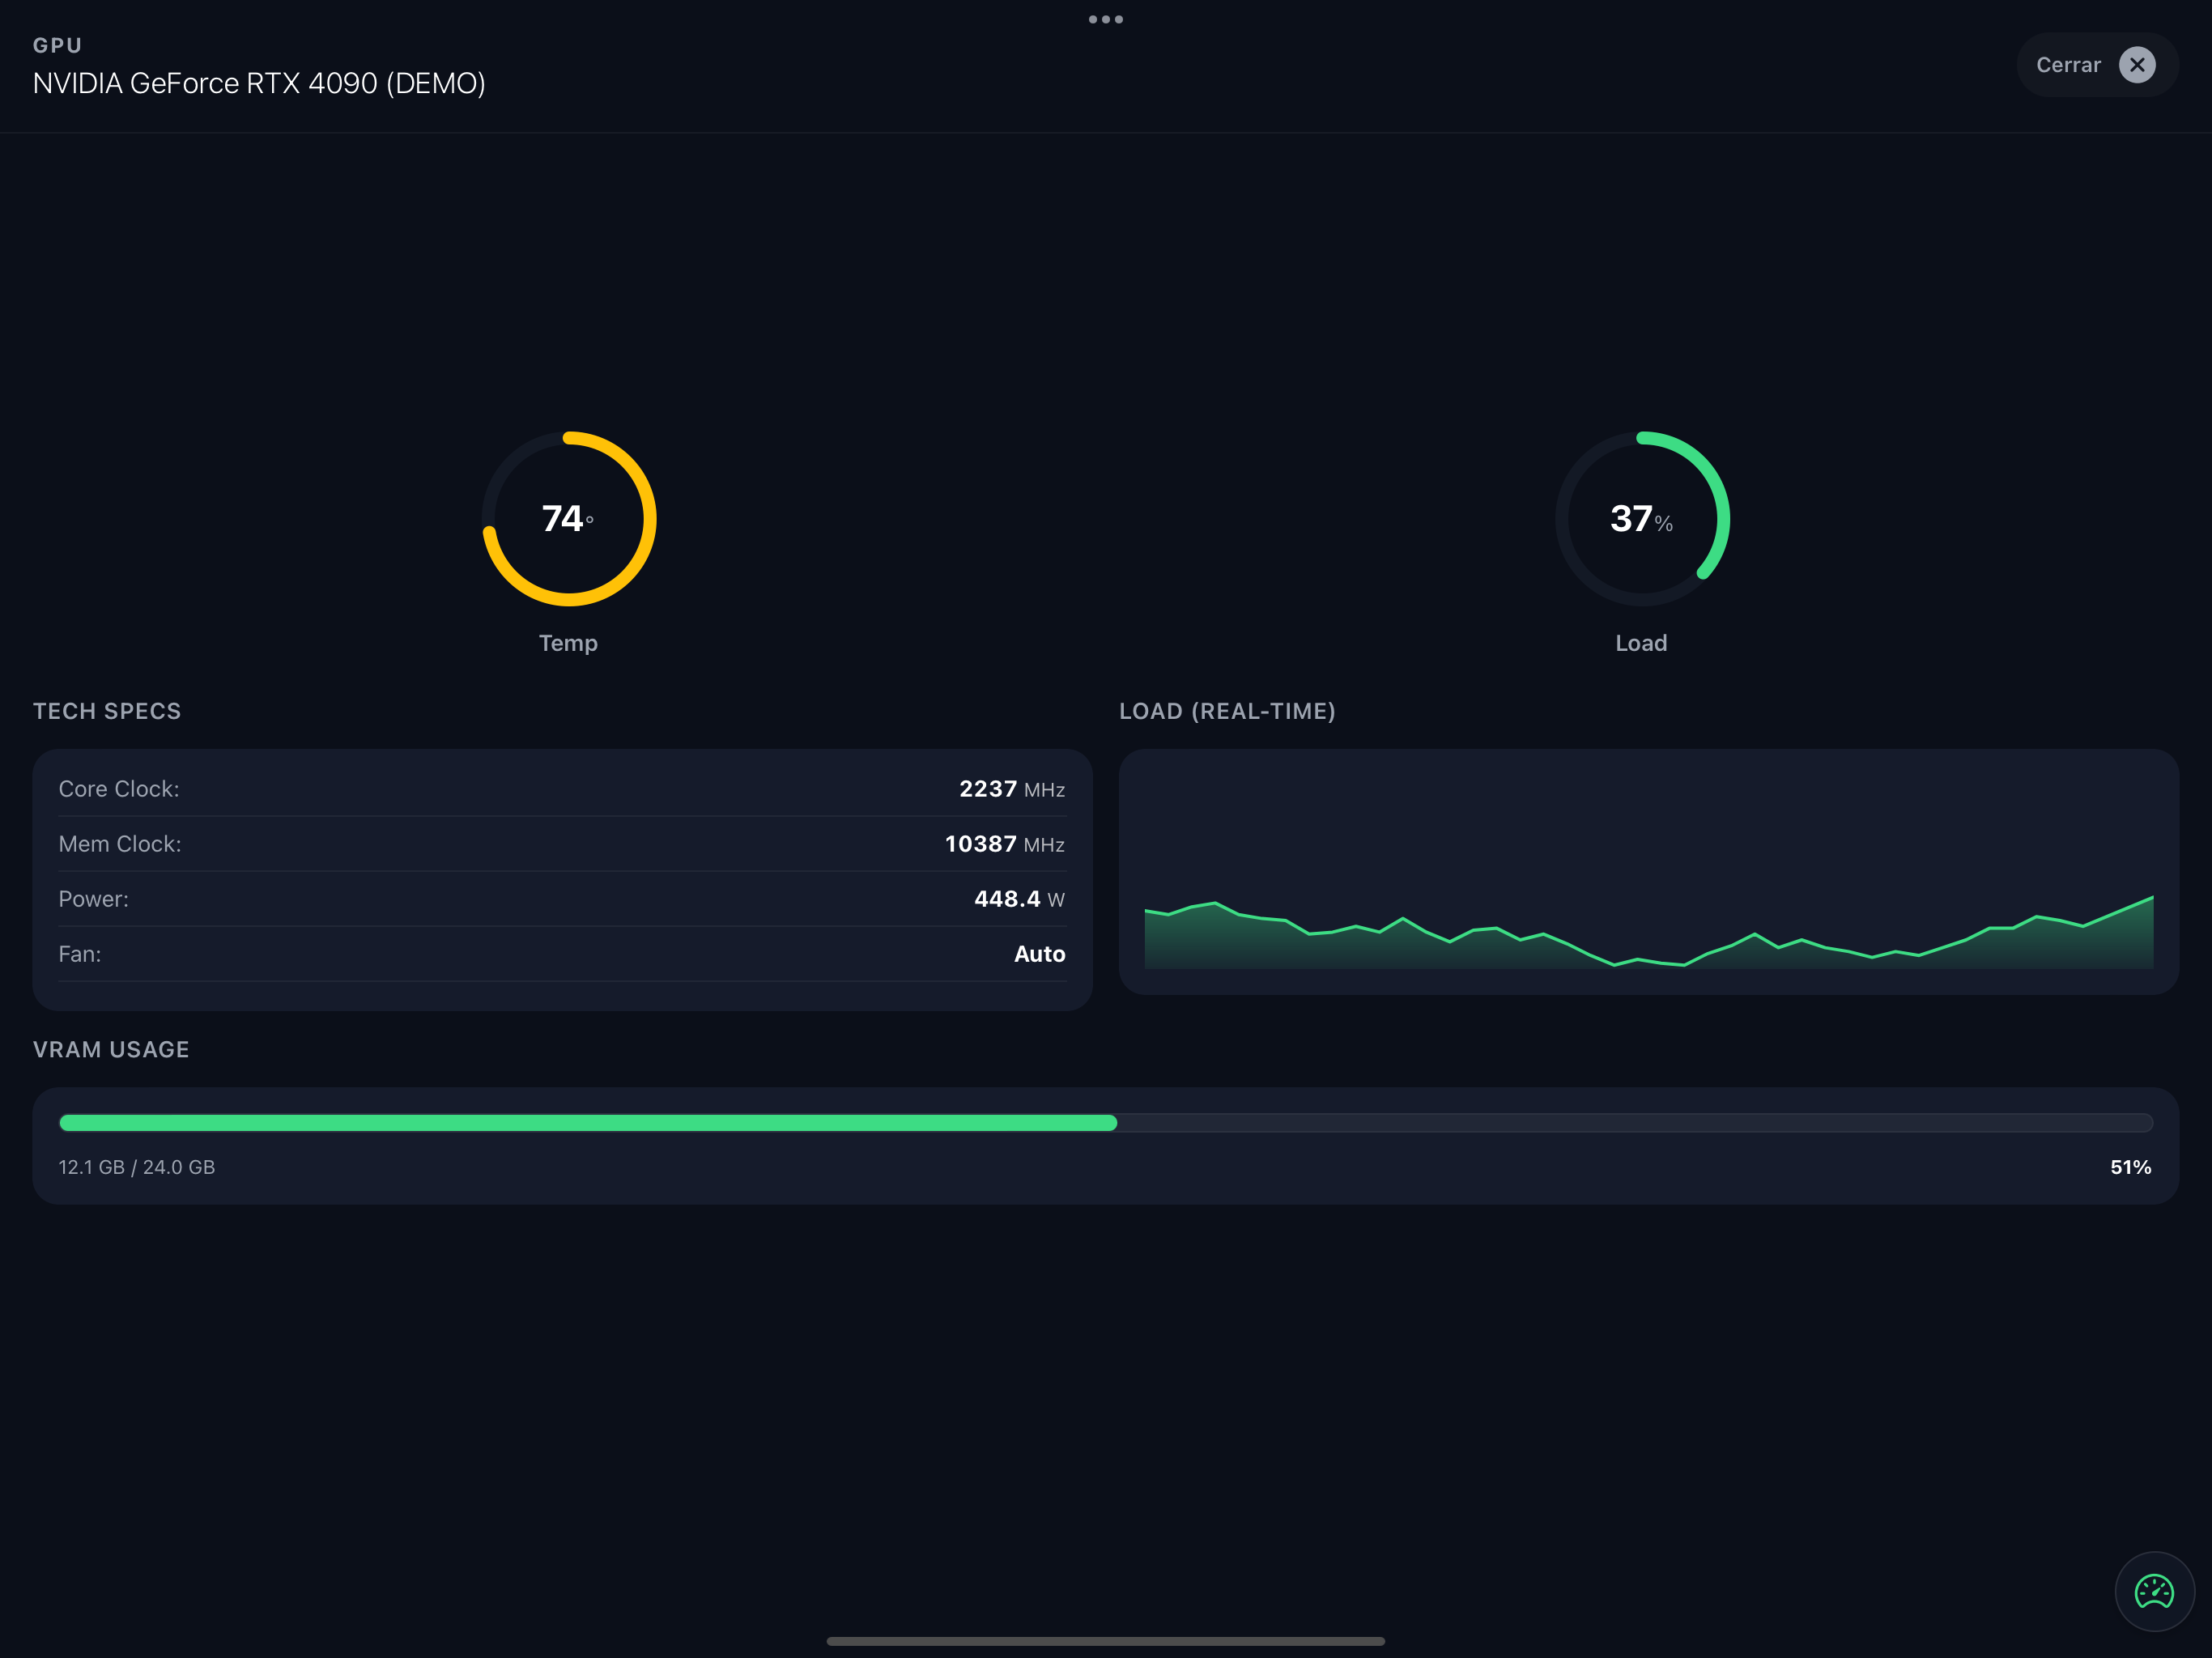The width and height of the screenshot is (2212, 1658).
Task: Click the real-time load graph
Action: tap(1649, 872)
